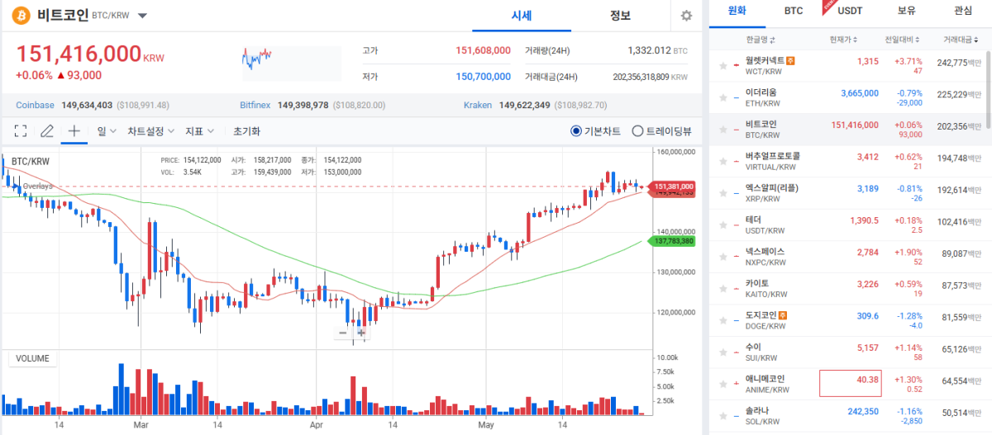
Task: Open the 지표 indicators dropdown
Action: [200, 130]
